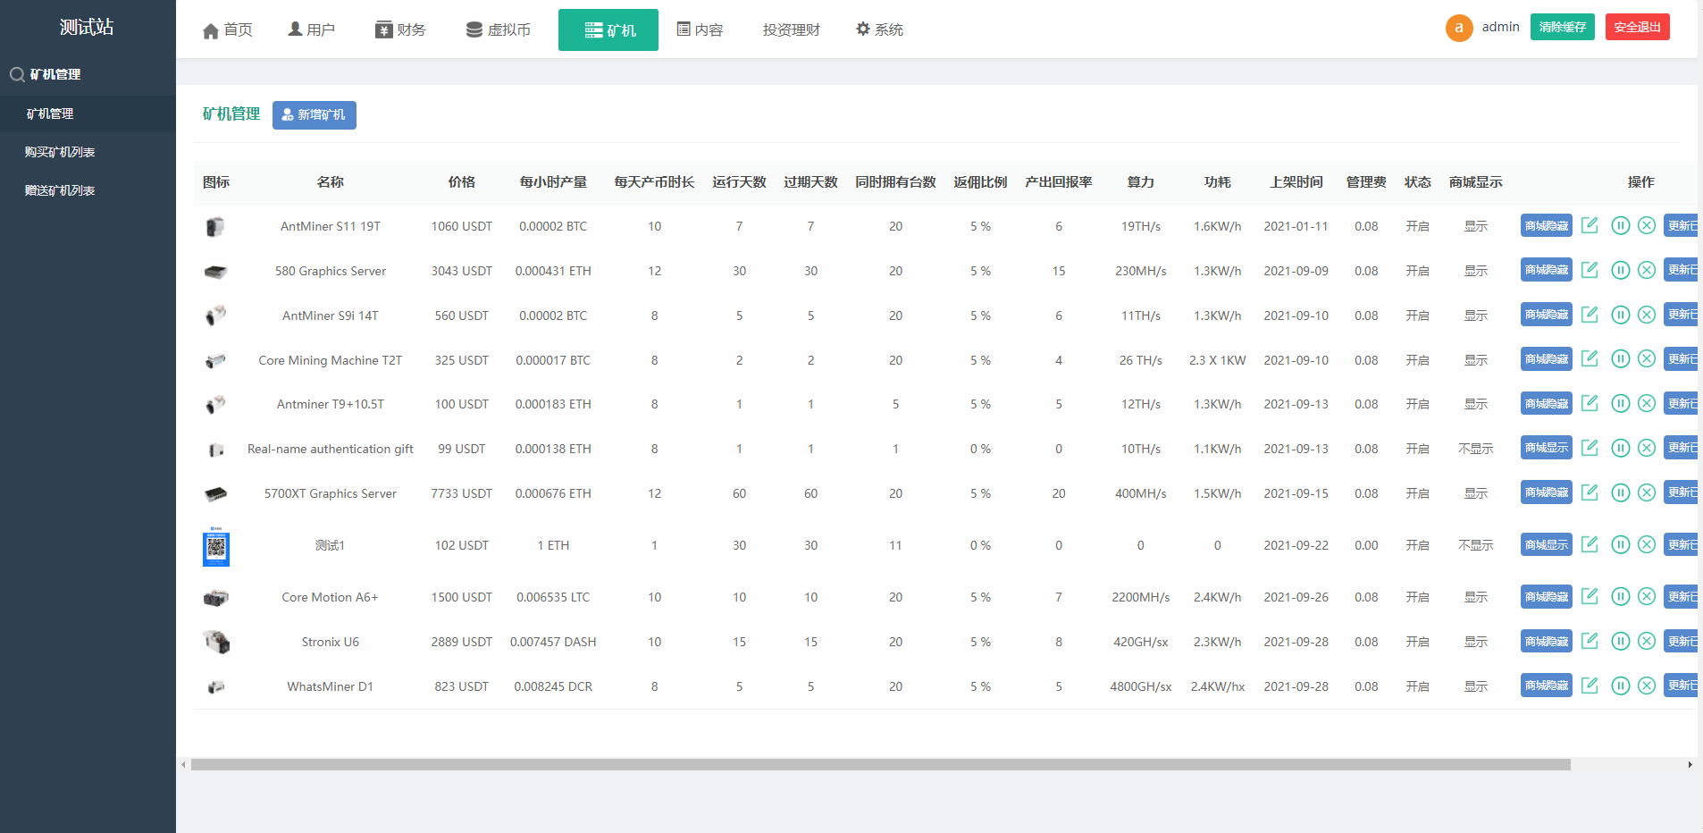Switch to the 内容 navigation tab
The width and height of the screenshot is (1703, 833).
pos(700,29)
